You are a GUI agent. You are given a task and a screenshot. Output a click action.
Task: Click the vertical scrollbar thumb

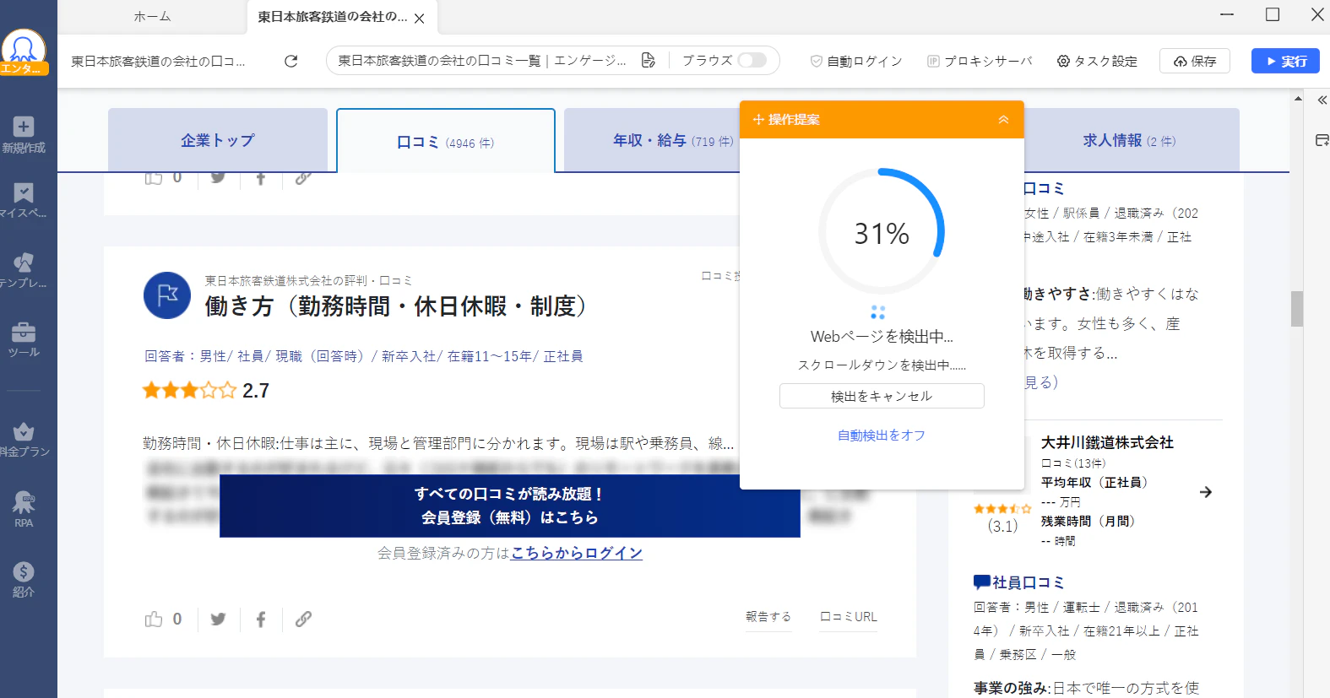[x=1297, y=308]
